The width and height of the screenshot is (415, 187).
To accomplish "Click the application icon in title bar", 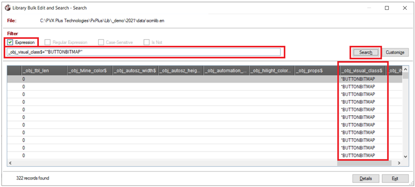I will pos(8,8).
